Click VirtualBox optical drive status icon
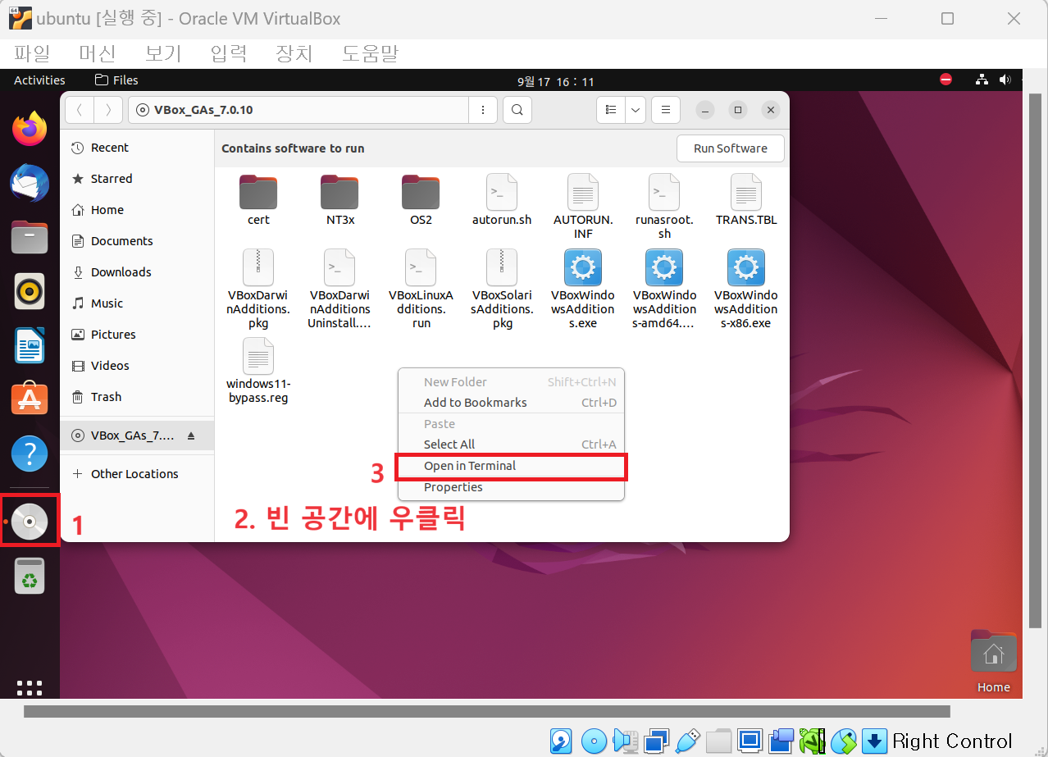Image resolution: width=1048 pixels, height=757 pixels. pyautogui.click(x=594, y=741)
